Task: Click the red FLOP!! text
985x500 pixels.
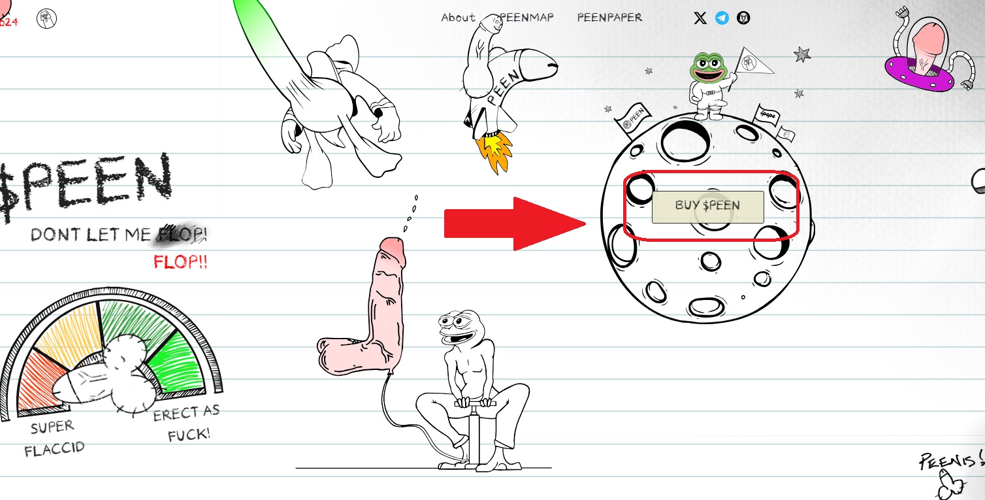Action: [180, 262]
